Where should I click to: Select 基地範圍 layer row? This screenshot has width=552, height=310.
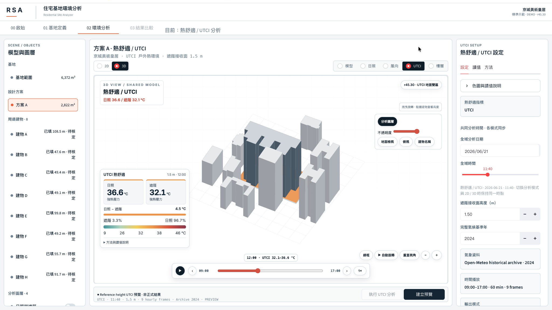[43, 77]
